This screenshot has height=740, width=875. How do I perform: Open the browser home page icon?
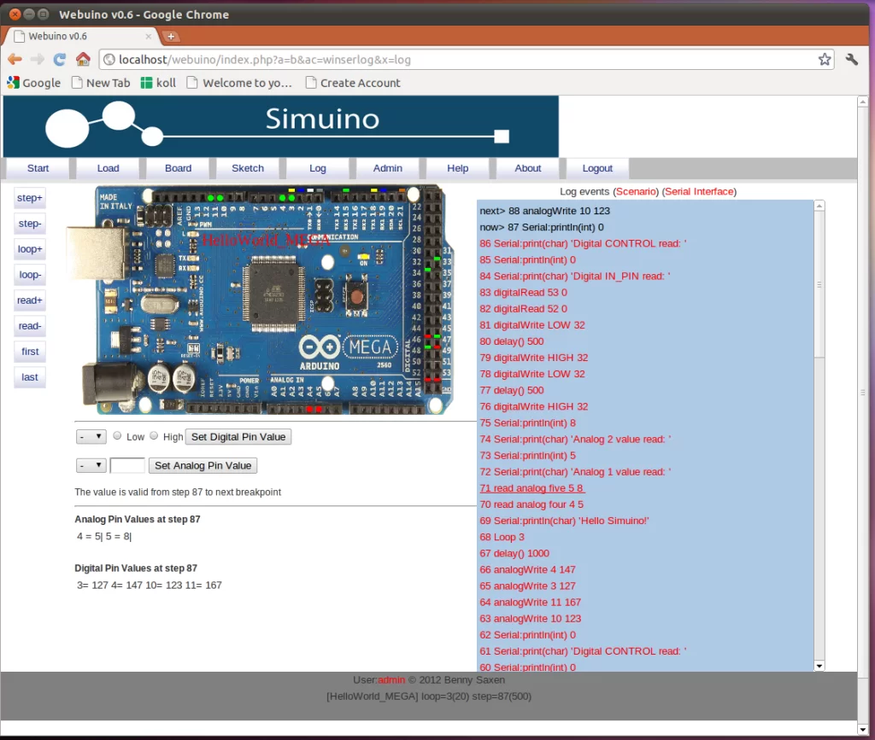tap(83, 59)
